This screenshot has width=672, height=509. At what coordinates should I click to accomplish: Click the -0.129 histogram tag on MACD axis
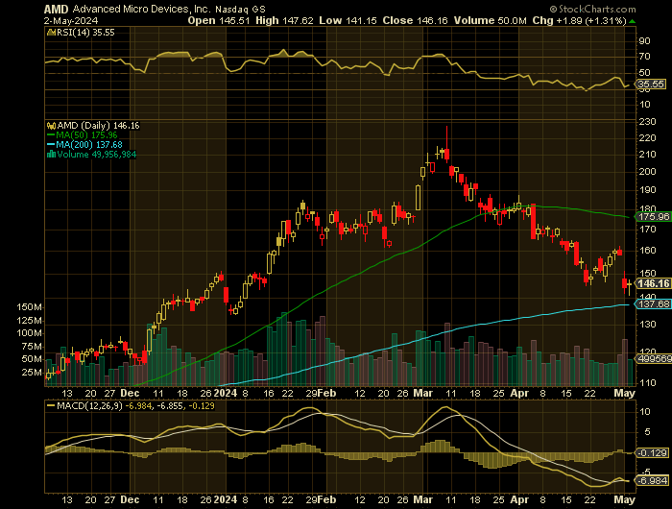coord(652,453)
